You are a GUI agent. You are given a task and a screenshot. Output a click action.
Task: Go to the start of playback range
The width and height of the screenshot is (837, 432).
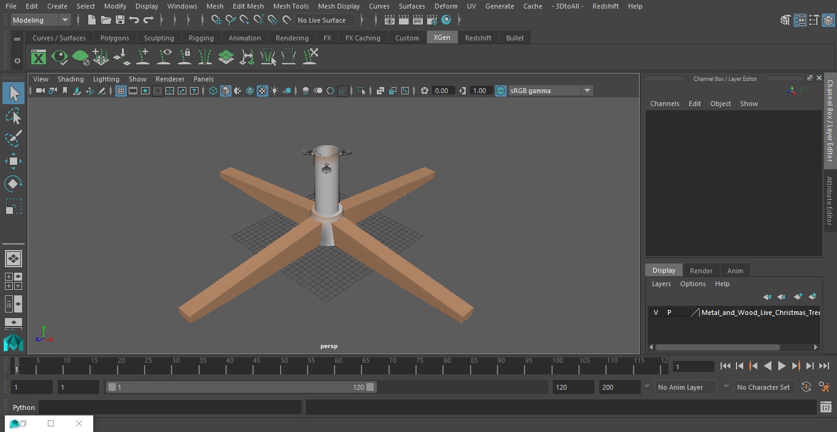click(x=725, y=366)
